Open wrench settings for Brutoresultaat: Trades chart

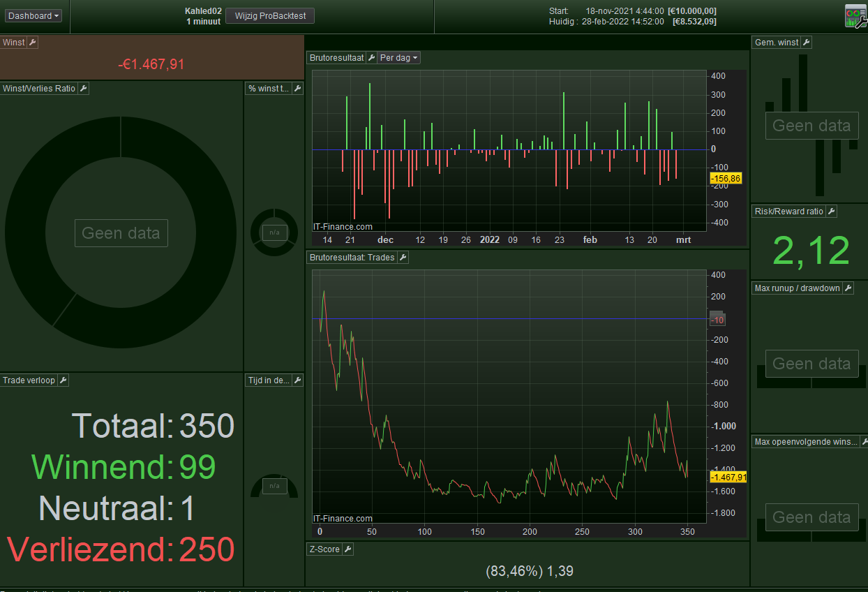[x=403, y=258]
